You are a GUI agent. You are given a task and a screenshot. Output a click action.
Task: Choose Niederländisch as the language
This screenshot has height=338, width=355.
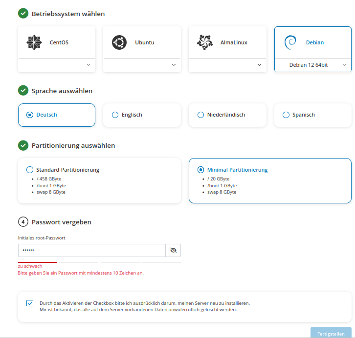(x=200, y=115)
